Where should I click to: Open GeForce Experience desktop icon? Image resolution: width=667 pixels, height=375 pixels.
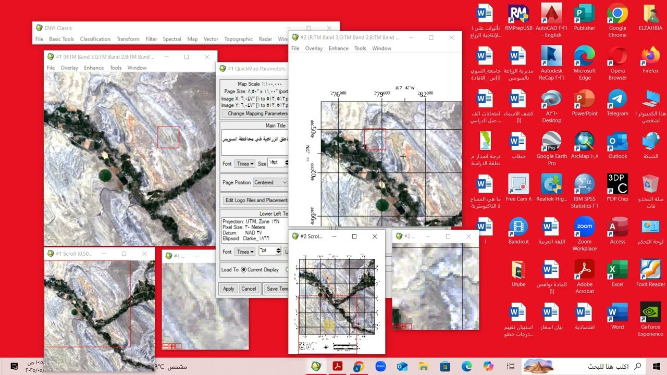[x=651, y=320]
